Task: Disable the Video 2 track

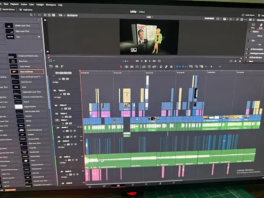Action: coord(70,117)
